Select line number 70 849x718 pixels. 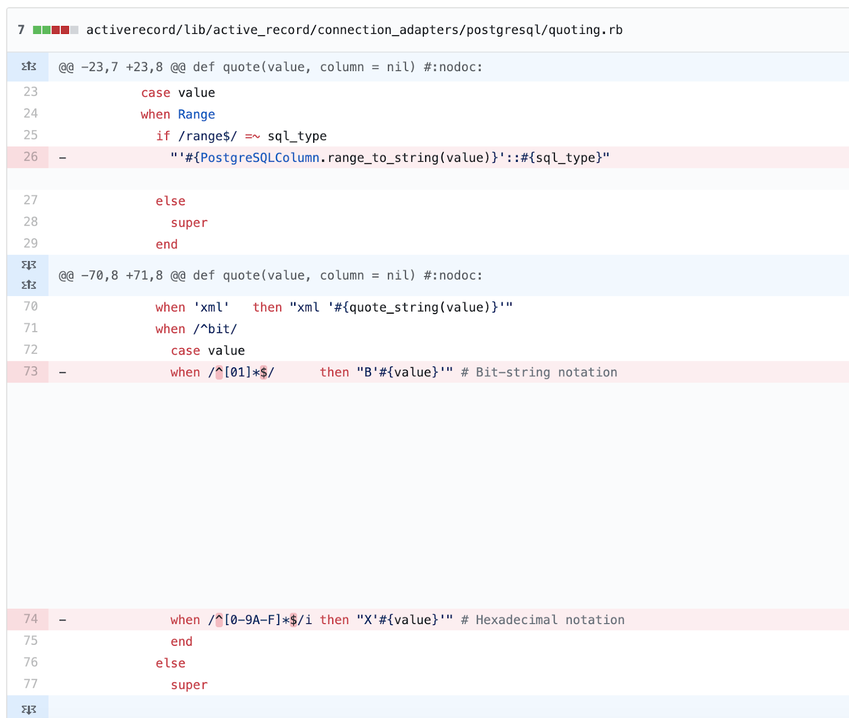[30, 307]
